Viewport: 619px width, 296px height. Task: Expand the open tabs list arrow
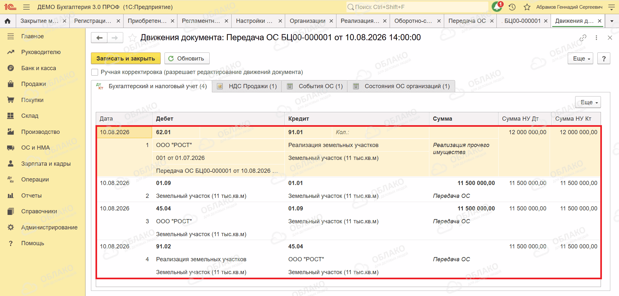612,21
